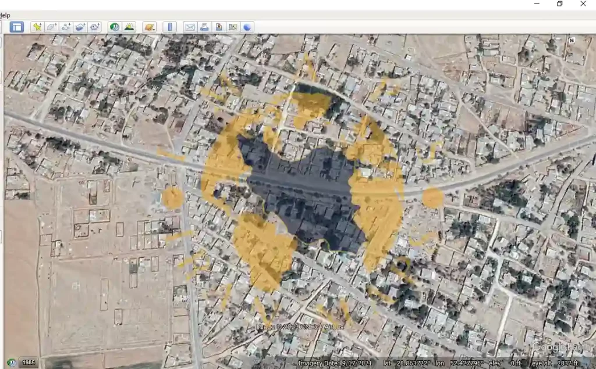Click the Imagery Date 9/17/2021 text
This screenshot has height=369, width=596.
click(335, 363)
